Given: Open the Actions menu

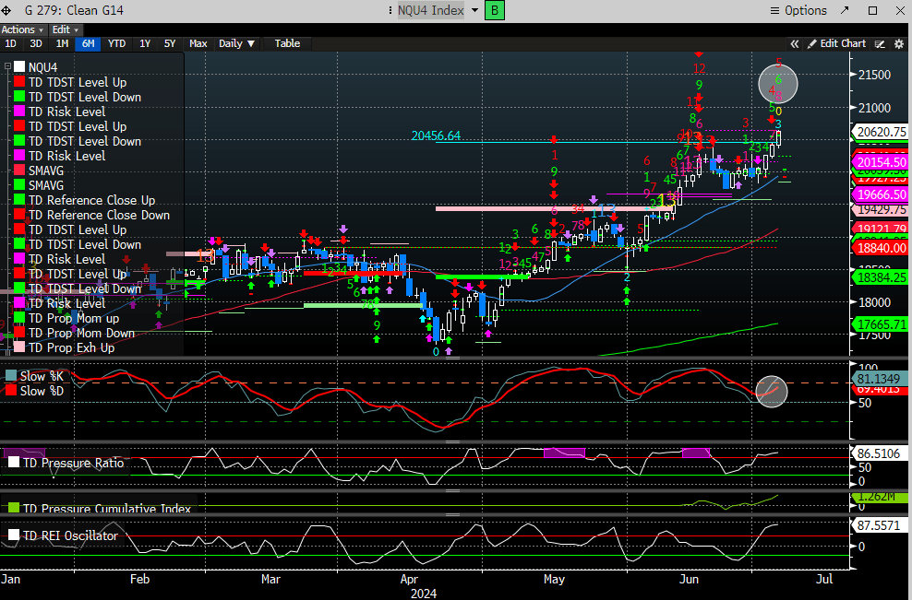Looking at the screenshot, I should [22, 29].
